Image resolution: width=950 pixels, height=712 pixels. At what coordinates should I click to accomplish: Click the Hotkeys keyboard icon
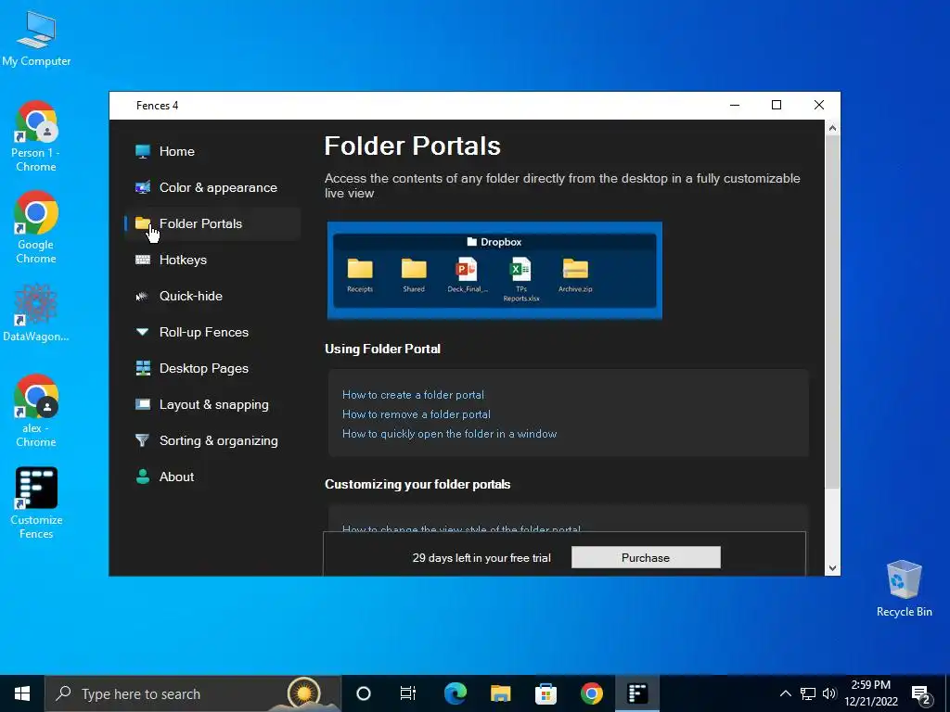[x=142, y=260]
